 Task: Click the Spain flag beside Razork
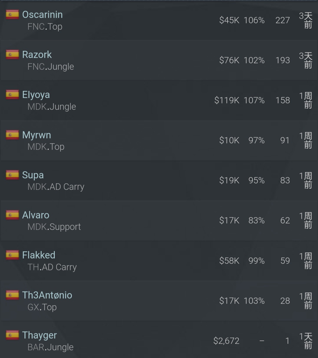point(12,54)
